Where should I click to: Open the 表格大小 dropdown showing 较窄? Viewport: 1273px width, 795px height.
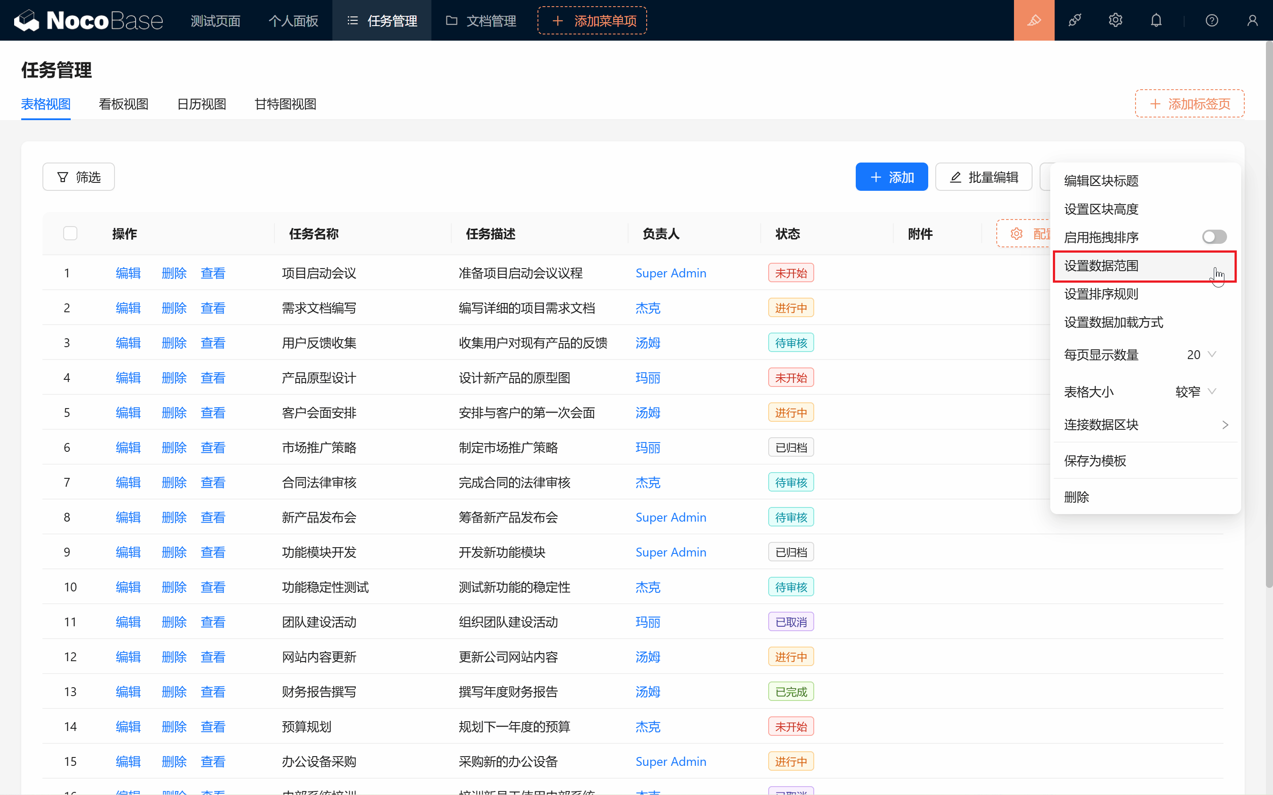(1195, 392)
